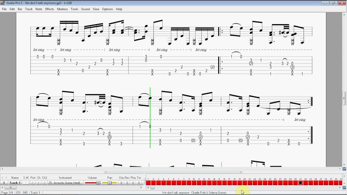Open the Options menu
This screenshot has height=195, width=347.
107,9
